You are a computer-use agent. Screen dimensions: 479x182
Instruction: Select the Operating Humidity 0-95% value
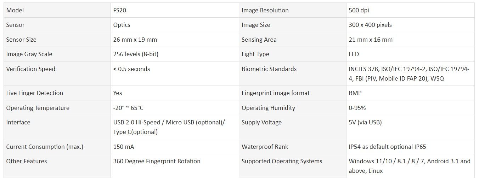pos(357,108)
